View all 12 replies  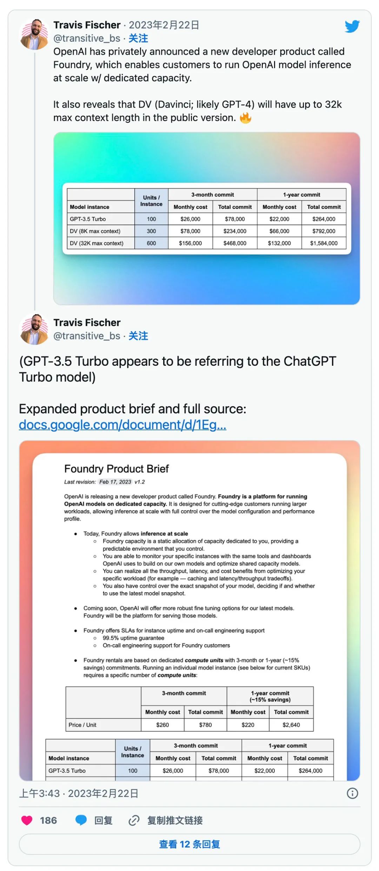[x=189, y=844]
